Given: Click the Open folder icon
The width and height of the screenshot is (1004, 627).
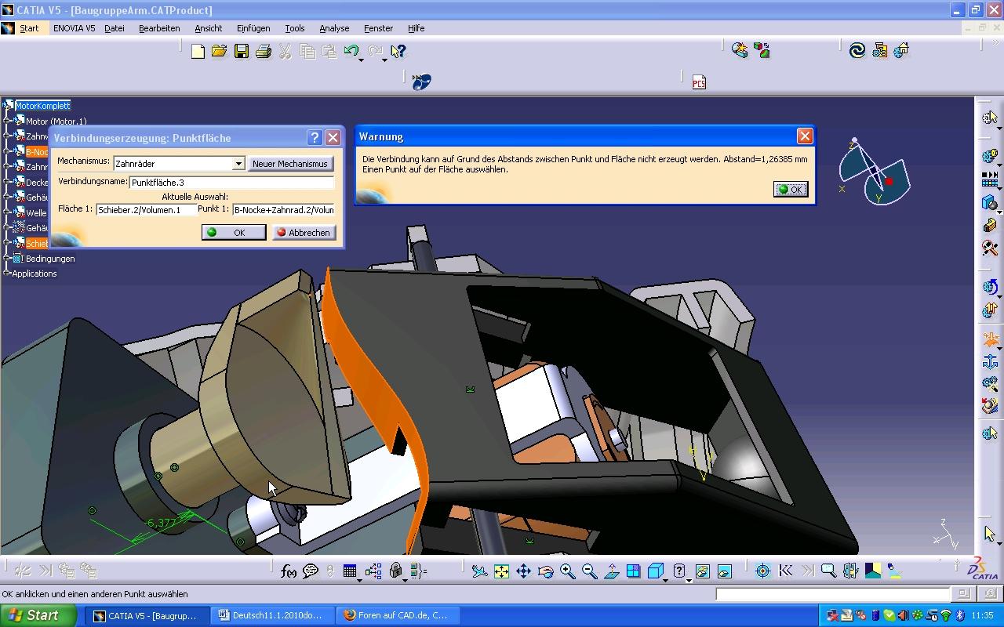Looking at the screenshot, I should tap(219, 51).
